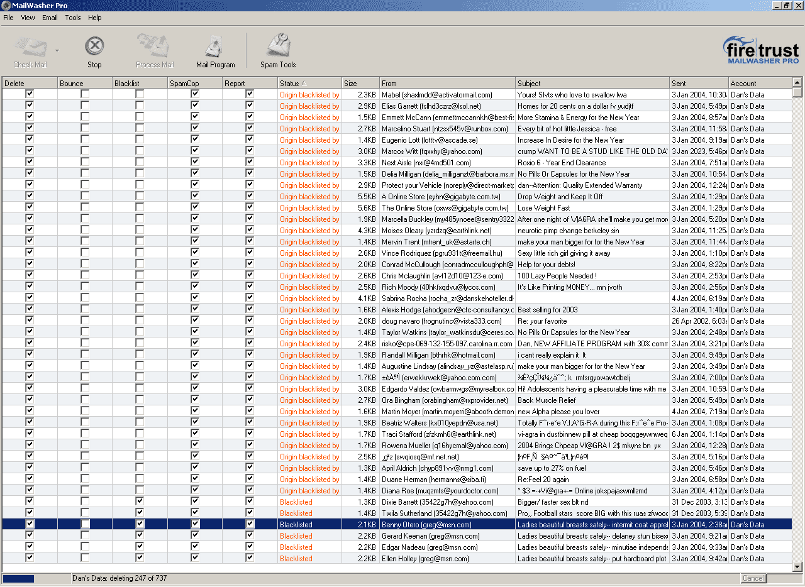
Task: Open the Check Mail dropdown arrow
Action: click(57, 50)
